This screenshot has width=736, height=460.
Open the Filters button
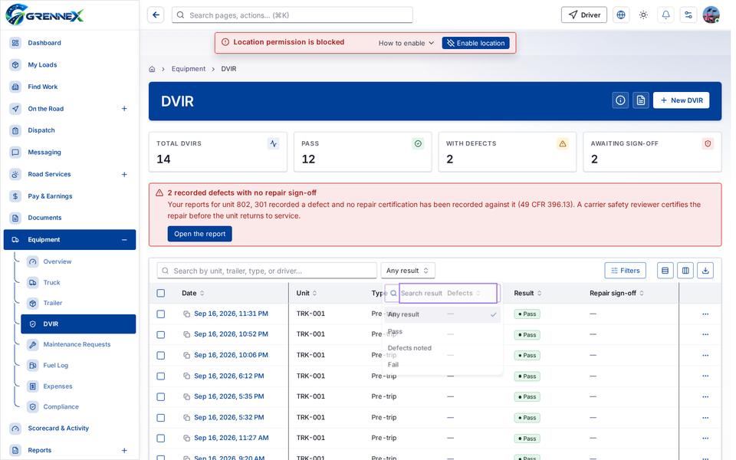[x=626, y=271]
